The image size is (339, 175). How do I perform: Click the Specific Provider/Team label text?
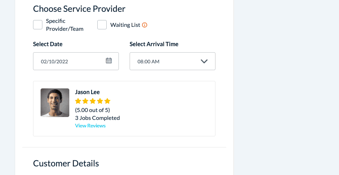coord(65,25)
